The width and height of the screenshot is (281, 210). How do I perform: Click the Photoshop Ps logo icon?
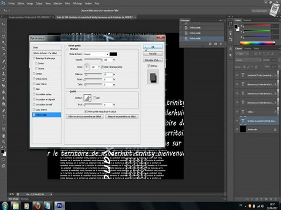pos(3,3)
